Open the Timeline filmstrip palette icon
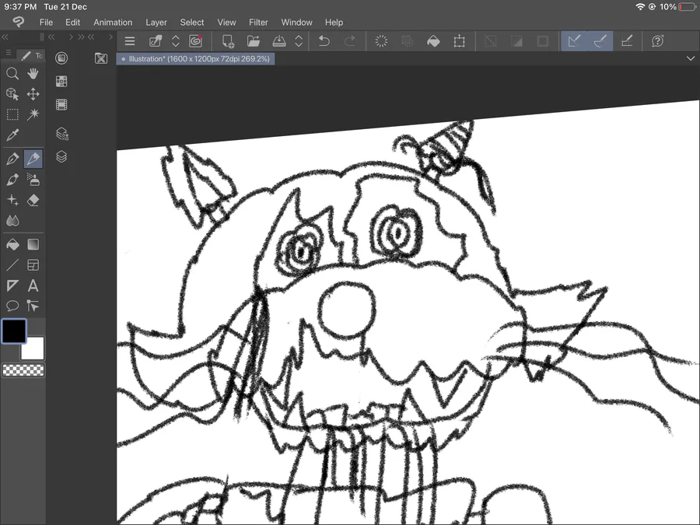The image size is (700, 525). pos(61,104)
